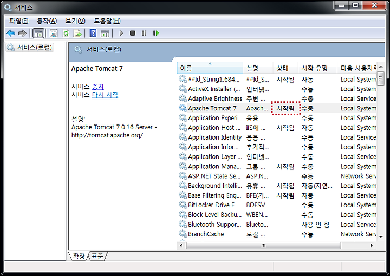The height and width of the screenshot is (276, 390).
Task: Sort by the 시작 유형 column header
Action: (317, 68)
